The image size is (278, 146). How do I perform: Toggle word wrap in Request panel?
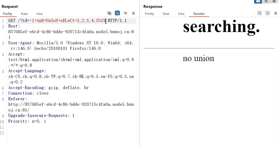117,13
